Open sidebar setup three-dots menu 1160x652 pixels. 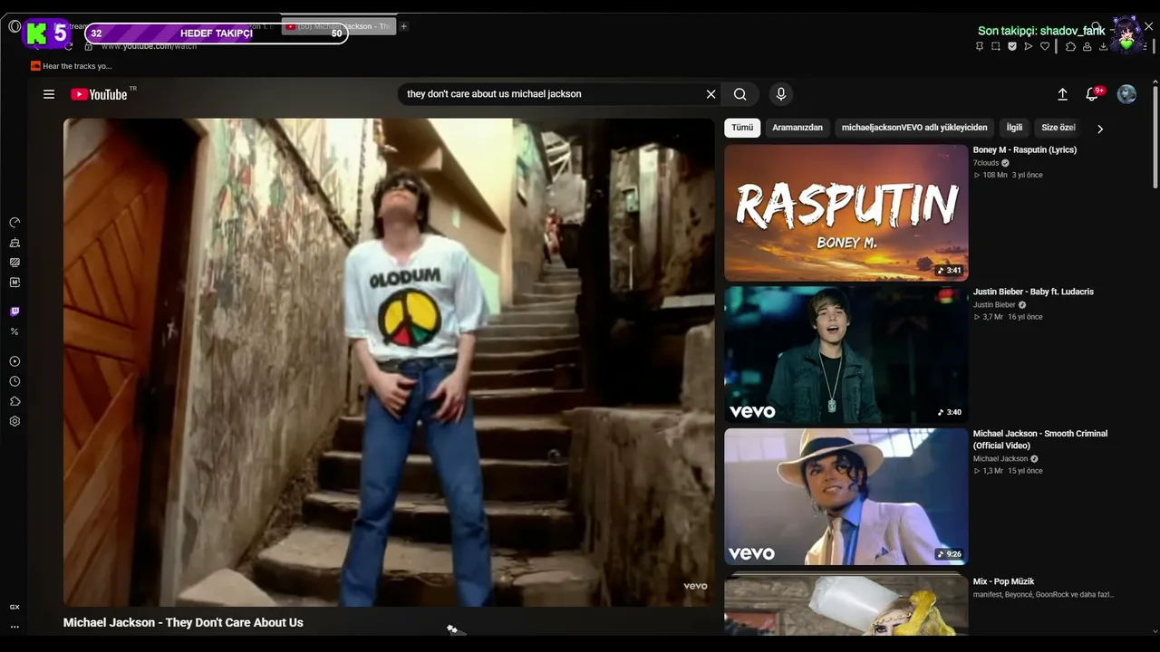tap(14, 627)
